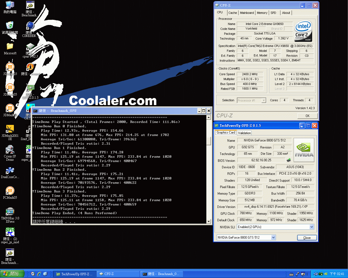Select the About tab in CPU-Z
This screenshot has width=348, height=278.
tap(286, 13)
